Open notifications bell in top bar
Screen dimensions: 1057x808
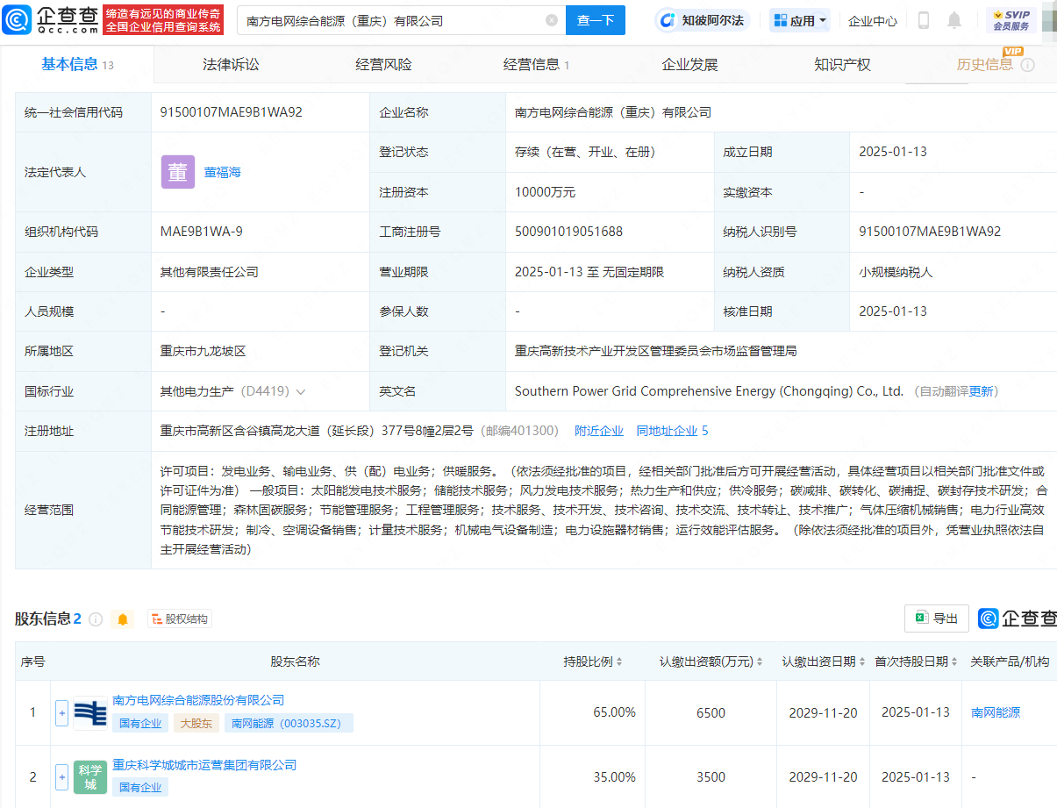pos(954,20)
